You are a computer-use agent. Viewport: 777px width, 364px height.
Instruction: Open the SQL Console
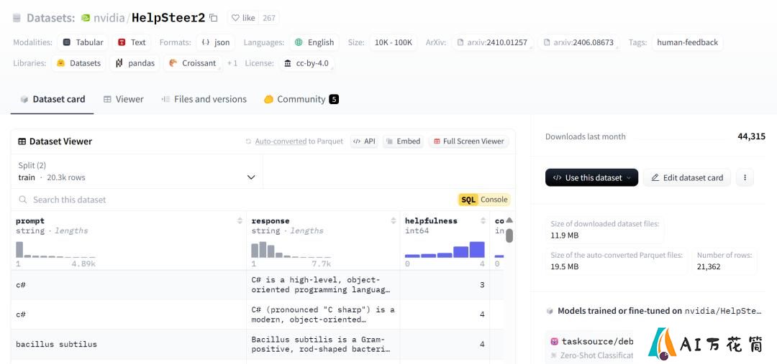click(x=483, y=200)
